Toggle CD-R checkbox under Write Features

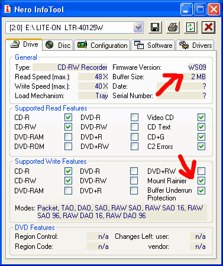point(68,171)
